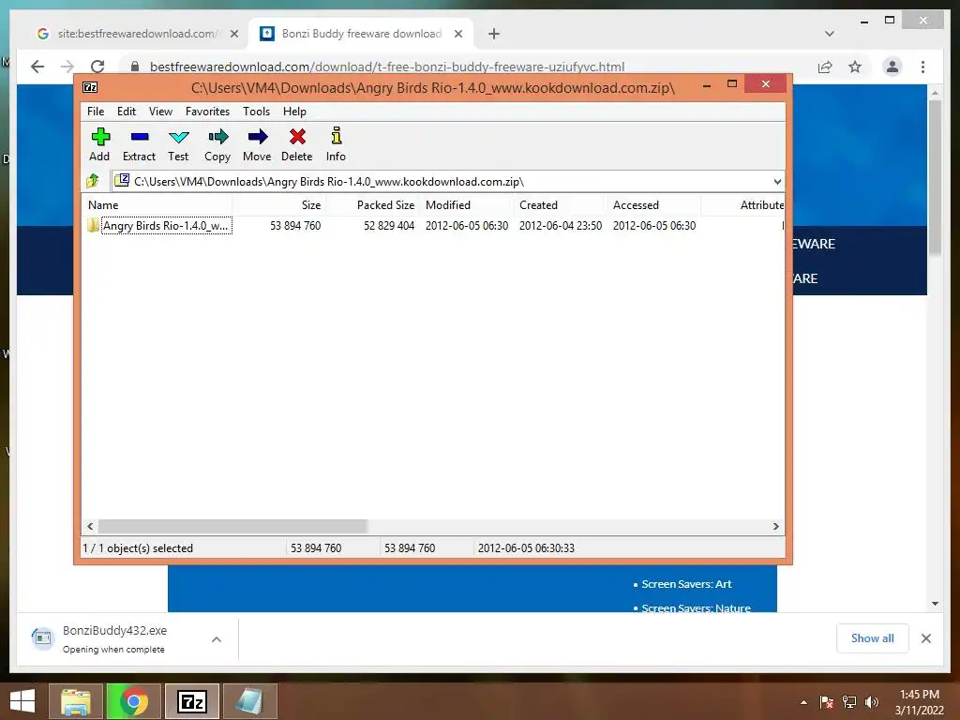Sort by the Modified column header
Screen dimensions: 960x720
pyautogui.click(x=466, y=205)
